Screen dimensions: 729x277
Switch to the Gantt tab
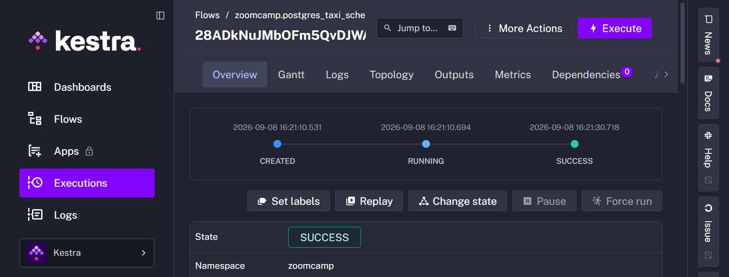(x=291, y=74)
